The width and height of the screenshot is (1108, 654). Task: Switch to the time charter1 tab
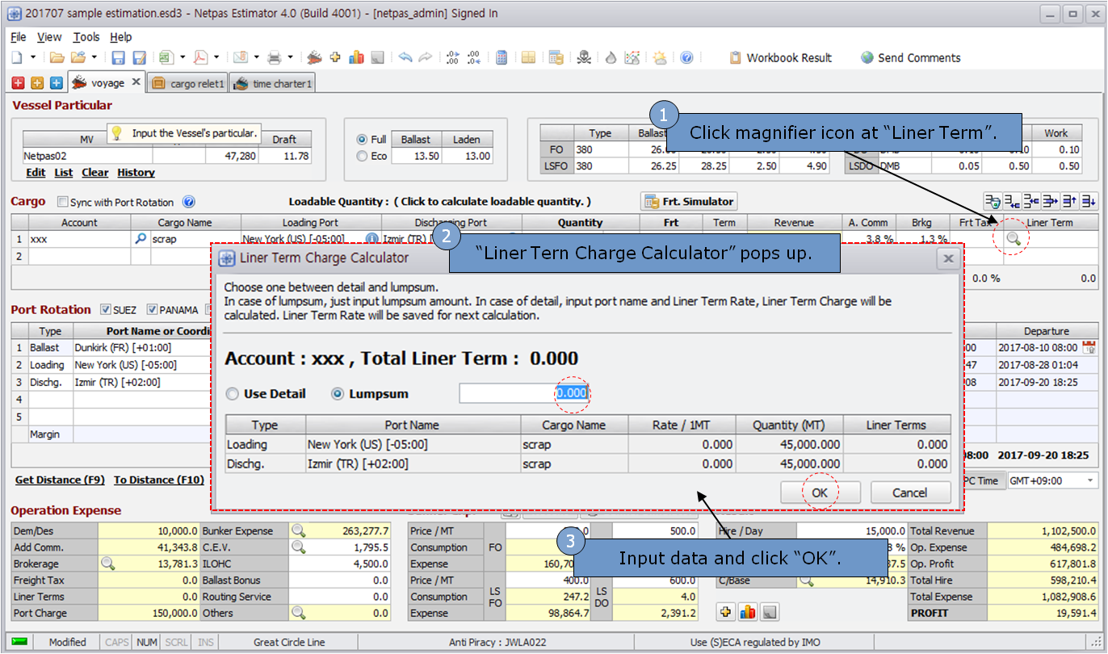pos(272,83)
